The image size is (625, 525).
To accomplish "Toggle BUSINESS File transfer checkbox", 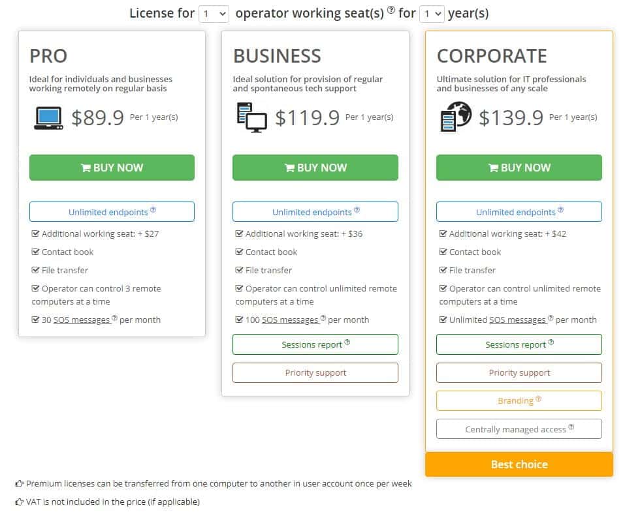I will point(239,270).
